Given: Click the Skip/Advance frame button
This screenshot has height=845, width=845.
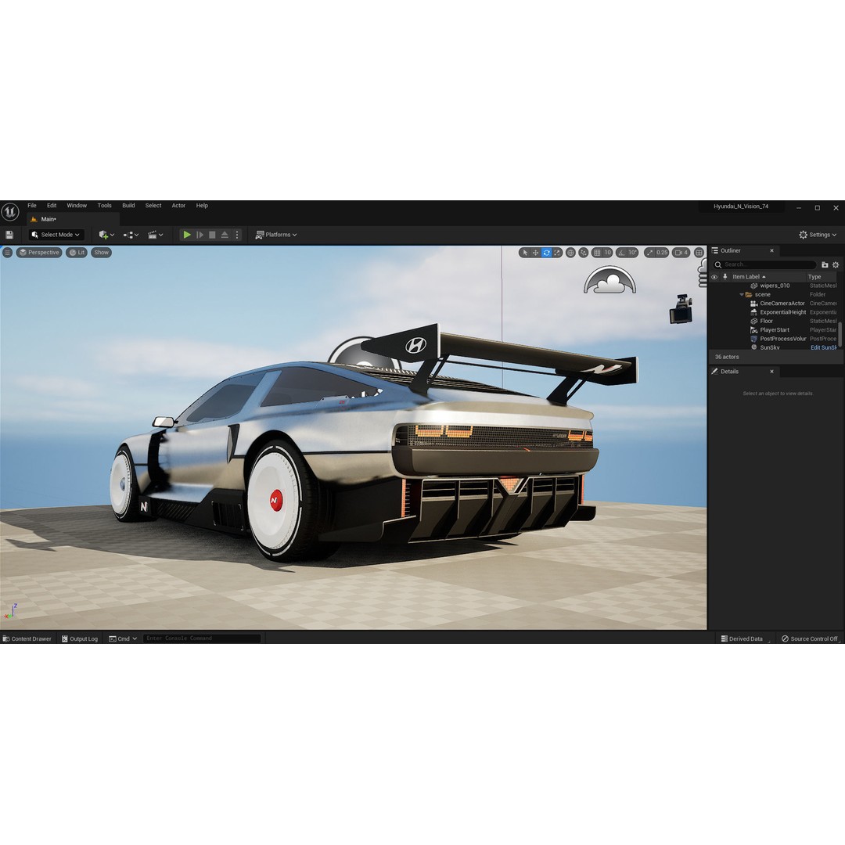Looking at the screenshot, I should click(200, 235).
